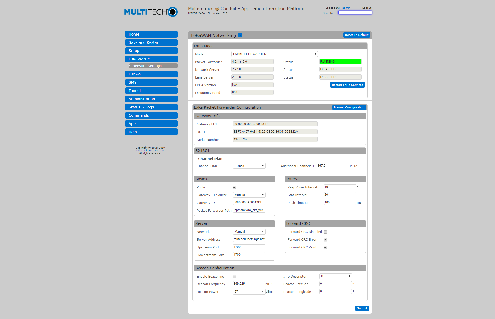
Task: Click the Network Server DISABLED status field
Action: tap(341, 69)
